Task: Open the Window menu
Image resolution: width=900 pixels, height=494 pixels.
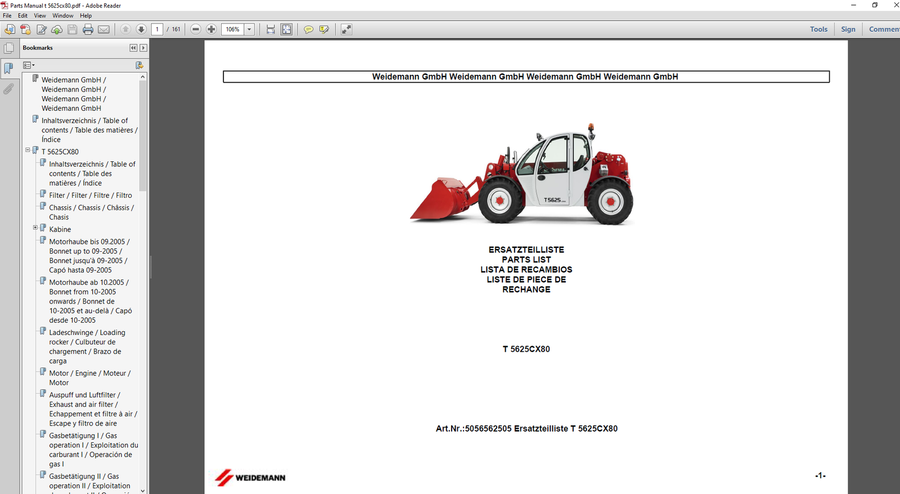Action: pos(62,16)
